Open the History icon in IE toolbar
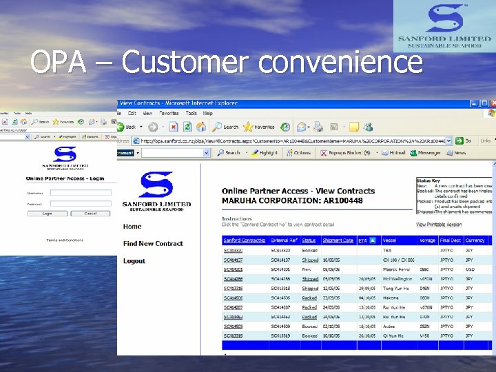The width and height of the screenshot is (496, 372). tap(285, 127)
